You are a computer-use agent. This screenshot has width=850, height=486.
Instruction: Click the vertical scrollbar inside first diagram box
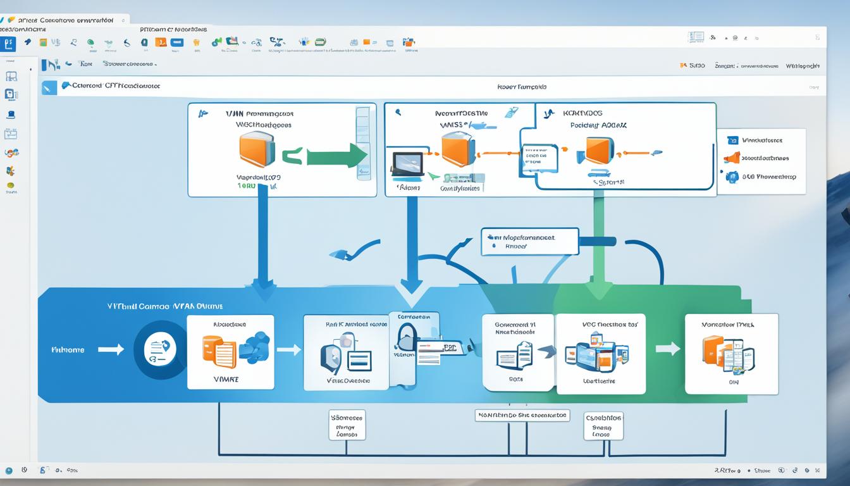[x=363, y=144]
